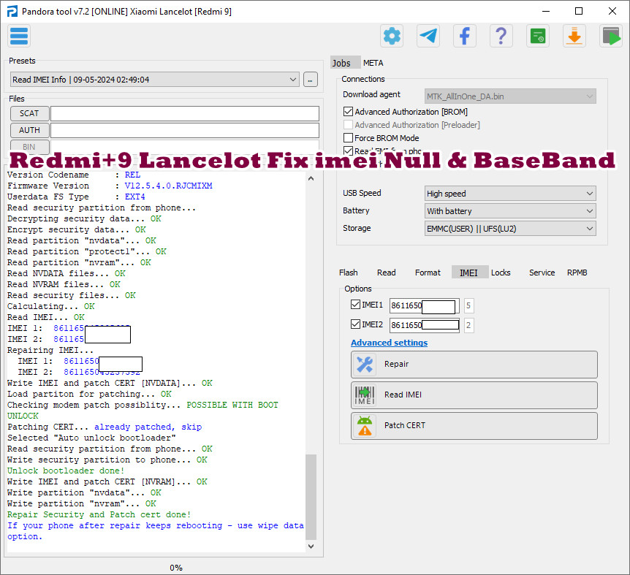Click the presets ellipsis button
The height and width of the screenshot is (575, 630).
click(311, 80)
